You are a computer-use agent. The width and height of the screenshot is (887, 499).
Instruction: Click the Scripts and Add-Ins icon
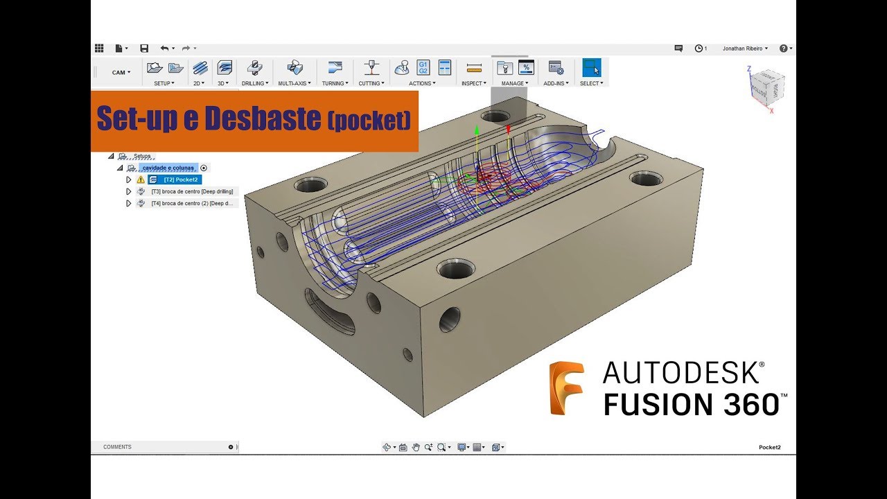coord(556,68)
